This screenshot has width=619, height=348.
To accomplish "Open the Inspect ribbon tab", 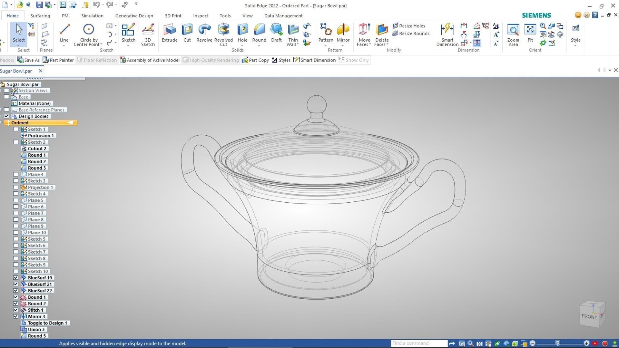I will click(200, 16).
